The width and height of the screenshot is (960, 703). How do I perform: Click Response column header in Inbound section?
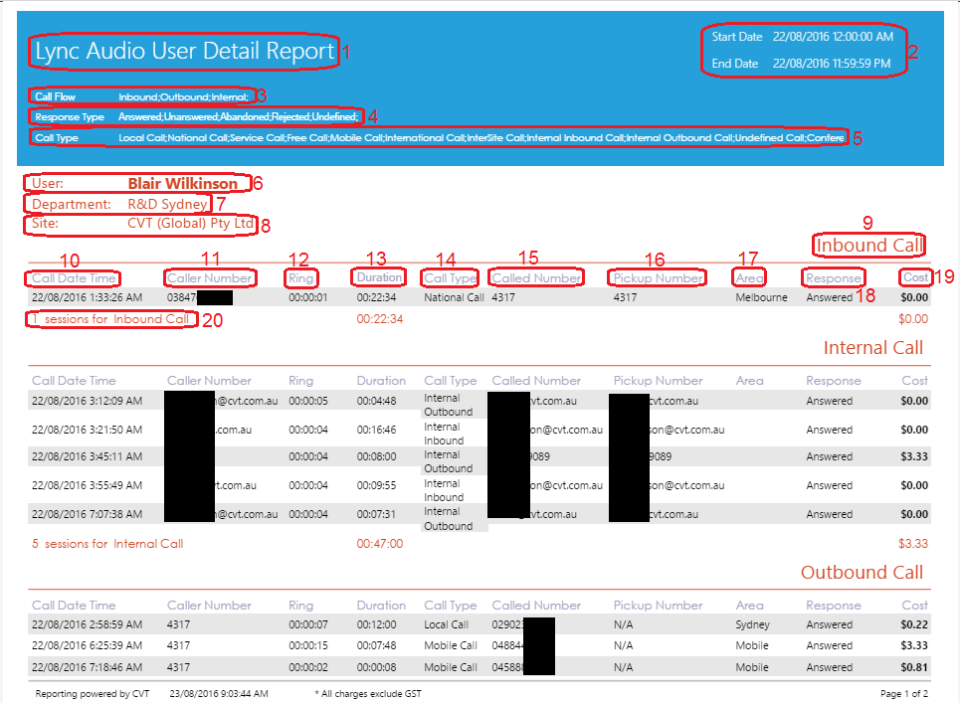[834, 278]
